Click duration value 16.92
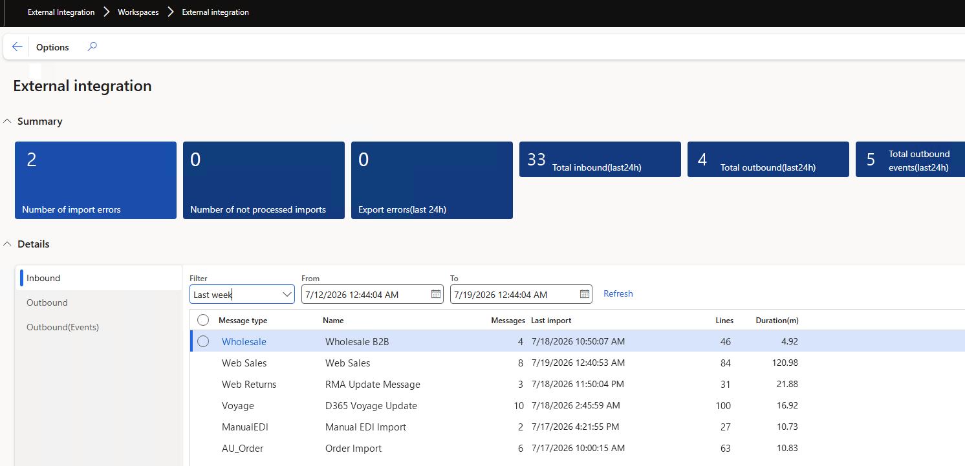Screen dimensions: 965x466 click(x=787, y=405)
